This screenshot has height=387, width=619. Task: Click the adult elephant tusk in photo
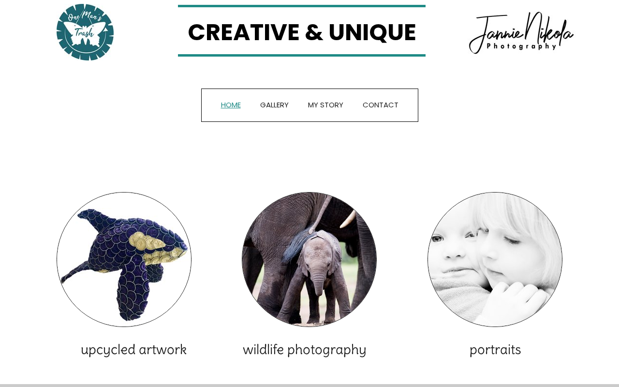pyautogui.click(x=348, y=219)
